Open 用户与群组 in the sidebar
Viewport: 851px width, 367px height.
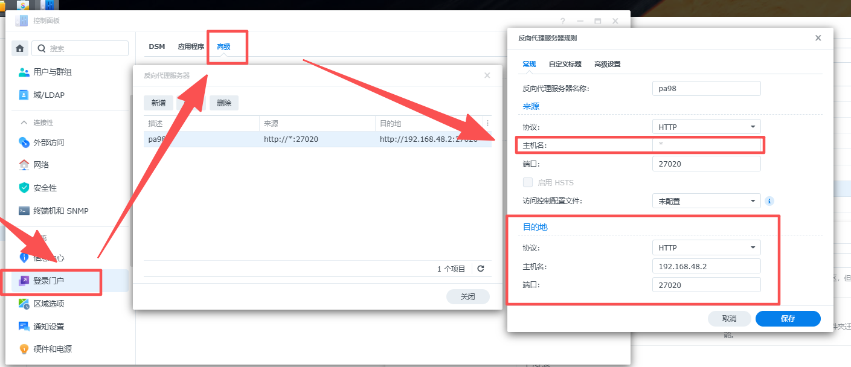click(53, 72)
